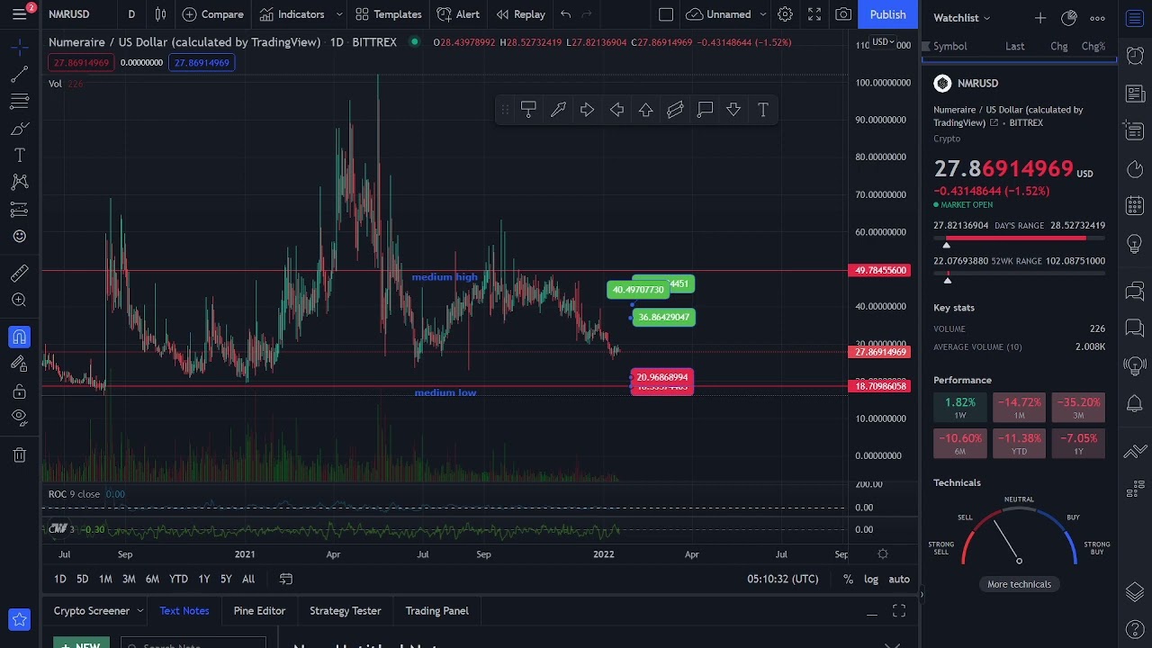Open the chart settings gear in the top toolbar
Image resolution: width=1152 pixels, height=648 pixels.
(x=785, y=14)
